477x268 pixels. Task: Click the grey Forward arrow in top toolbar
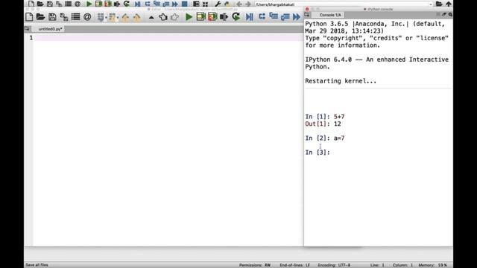[248, 4]
